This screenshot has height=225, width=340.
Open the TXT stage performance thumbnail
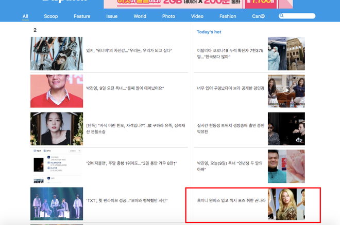57,204
